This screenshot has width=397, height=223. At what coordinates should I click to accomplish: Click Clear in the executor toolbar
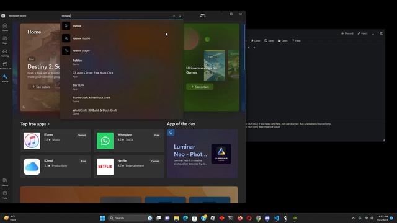(x=256, y=40)
